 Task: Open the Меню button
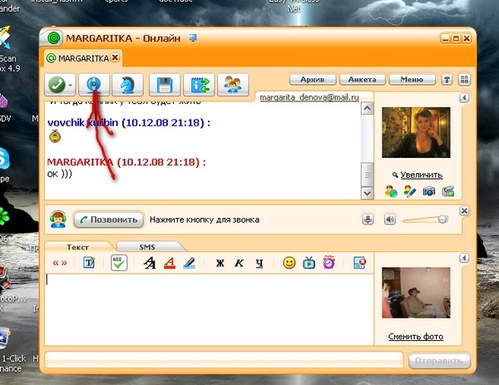[x=413, y=80]
